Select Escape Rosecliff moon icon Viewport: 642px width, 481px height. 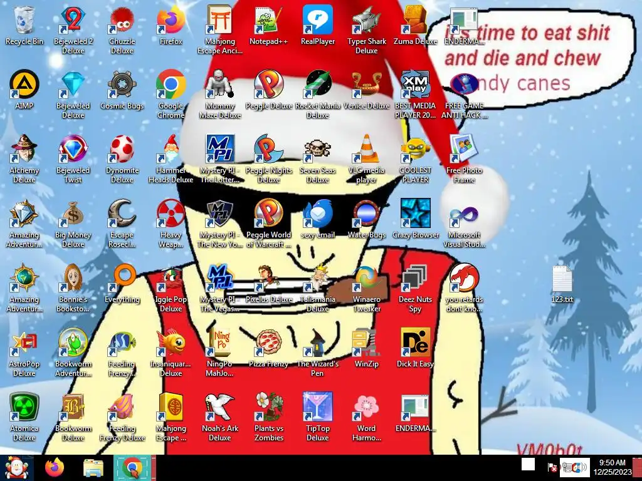click(122, 224)
